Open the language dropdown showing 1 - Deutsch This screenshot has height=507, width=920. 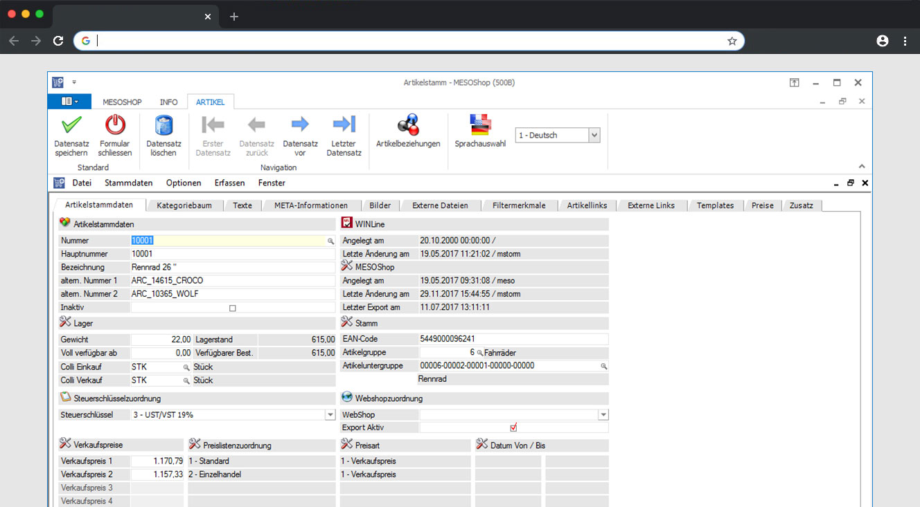594,136
